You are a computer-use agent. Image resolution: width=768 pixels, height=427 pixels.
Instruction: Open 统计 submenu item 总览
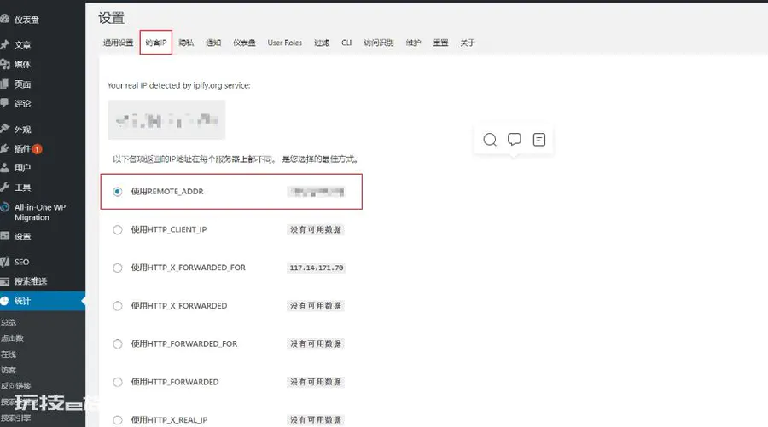click(9, 322)
